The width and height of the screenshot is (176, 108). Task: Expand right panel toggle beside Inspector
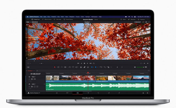click(x=148, y=19)
